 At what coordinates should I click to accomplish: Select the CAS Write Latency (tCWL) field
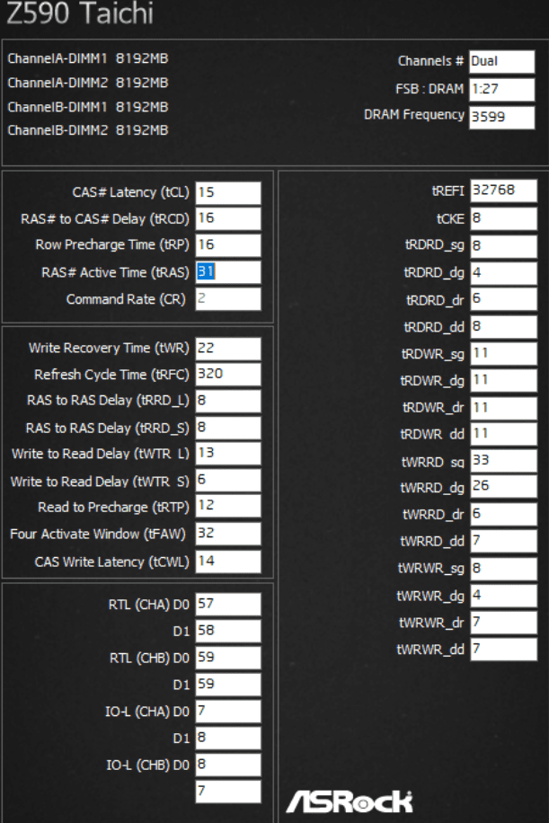[x=228, y=562]
